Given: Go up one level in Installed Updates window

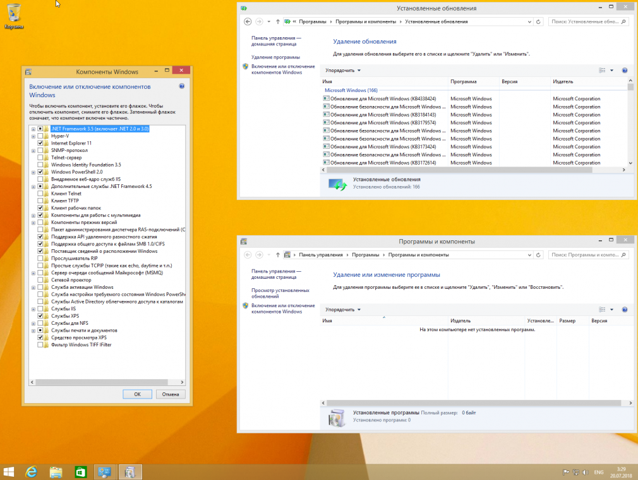Looking at the screenshot, I should (x=277, y=21).
